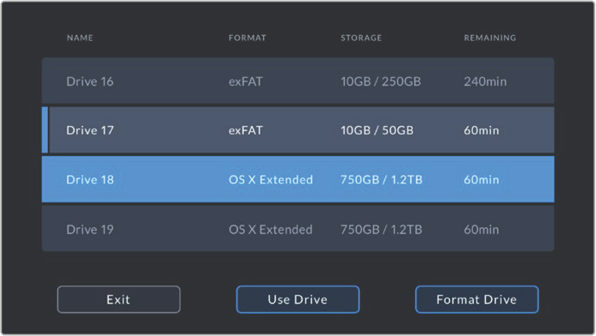Click the Format Drive button

[476, 299]
